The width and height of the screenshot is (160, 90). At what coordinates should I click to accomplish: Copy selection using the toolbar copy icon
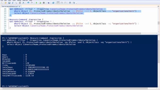tap(16, 3)
